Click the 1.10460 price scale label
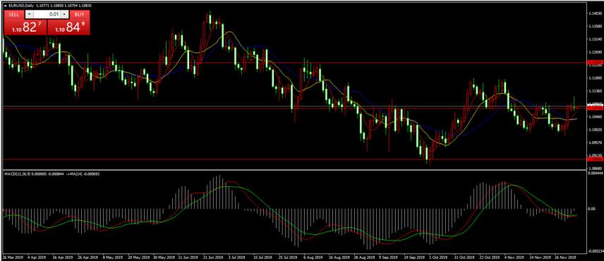This screenshot has height=261, width=604. (x=595, y=116)
